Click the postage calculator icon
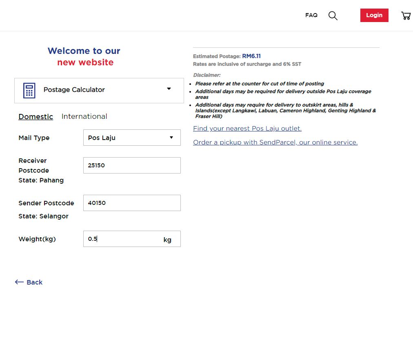 coord(29,90)
